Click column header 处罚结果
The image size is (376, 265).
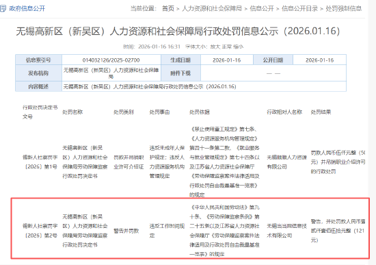321,112
